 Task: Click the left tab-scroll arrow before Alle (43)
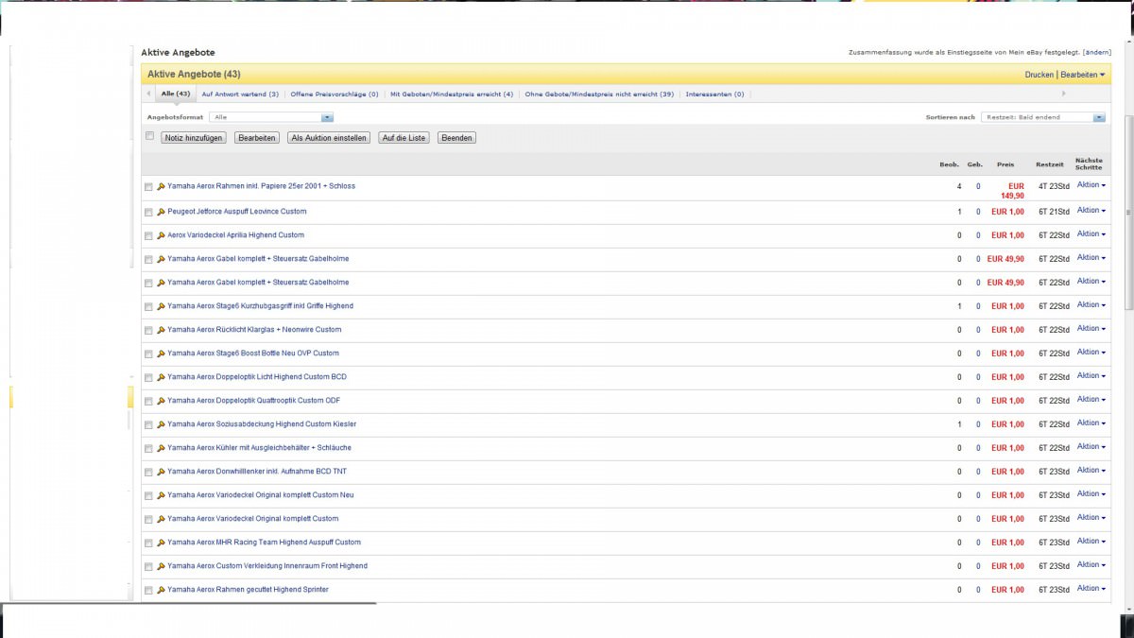[x=148, y=95]
